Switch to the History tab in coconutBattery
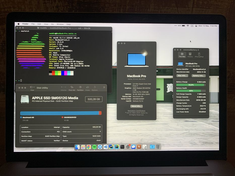Image resolution: width=235 pixels, height=176 pixels. (x=190, y=55)
